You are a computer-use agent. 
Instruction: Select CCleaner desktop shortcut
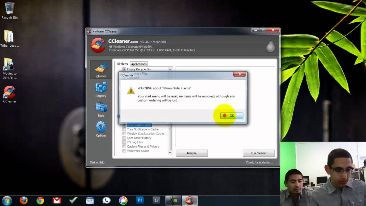[9, 94]
